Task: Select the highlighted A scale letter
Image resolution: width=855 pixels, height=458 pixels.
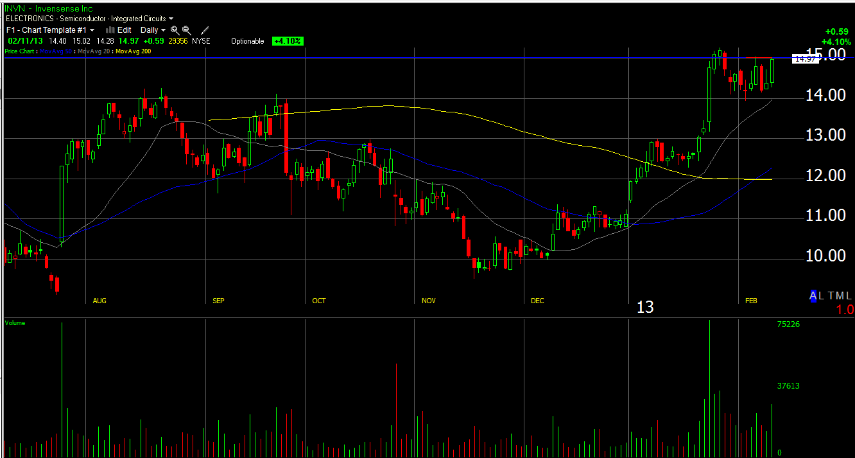Action: pyautogui.click(x=813, y=295)
